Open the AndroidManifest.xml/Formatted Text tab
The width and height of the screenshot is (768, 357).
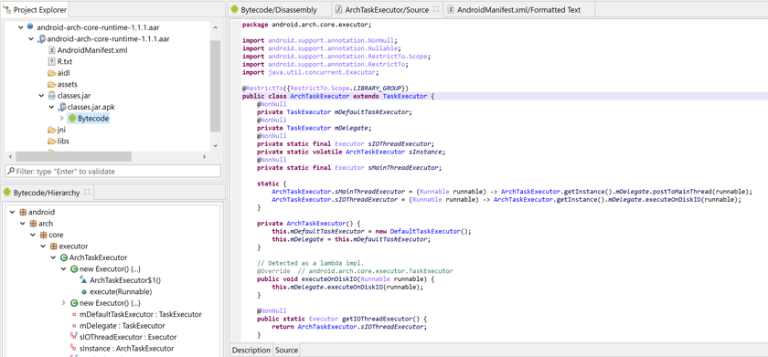point(514,9)
